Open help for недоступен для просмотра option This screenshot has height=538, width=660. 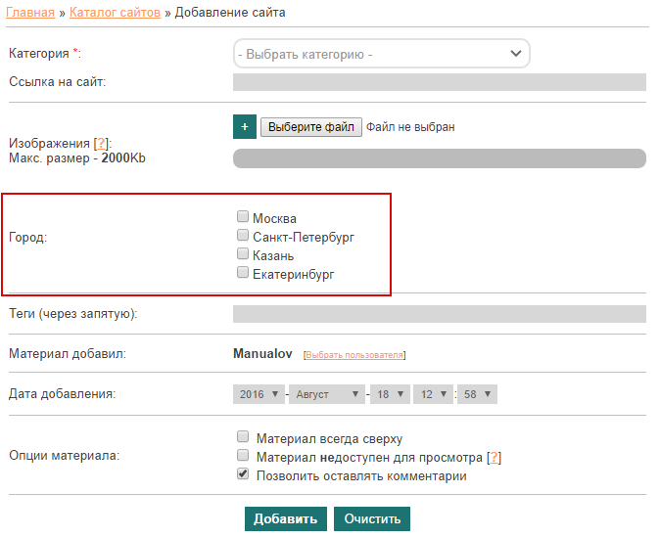pyautogui.click(x=495, y=458)
